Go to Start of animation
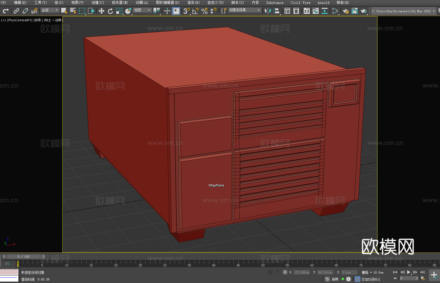Viewport: 440px width, 283px height. pyautogui.click(x=395, y=272)
